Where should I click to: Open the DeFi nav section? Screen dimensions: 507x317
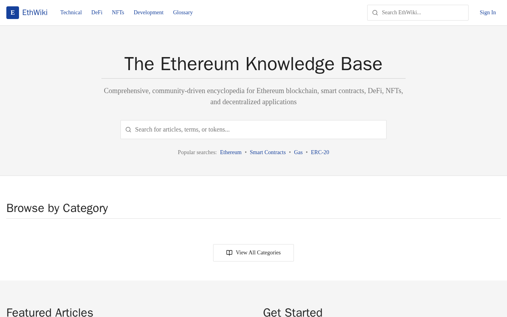(x=97, y=13)
